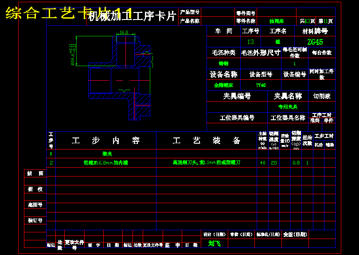Select the 工位器具名称 header
This screenshot has width=359, height=255.
point(288,118)
